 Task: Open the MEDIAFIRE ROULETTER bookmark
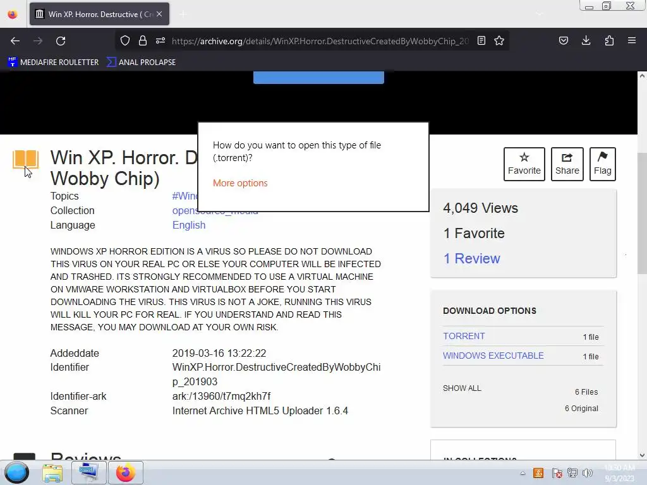tap(53, 63)
